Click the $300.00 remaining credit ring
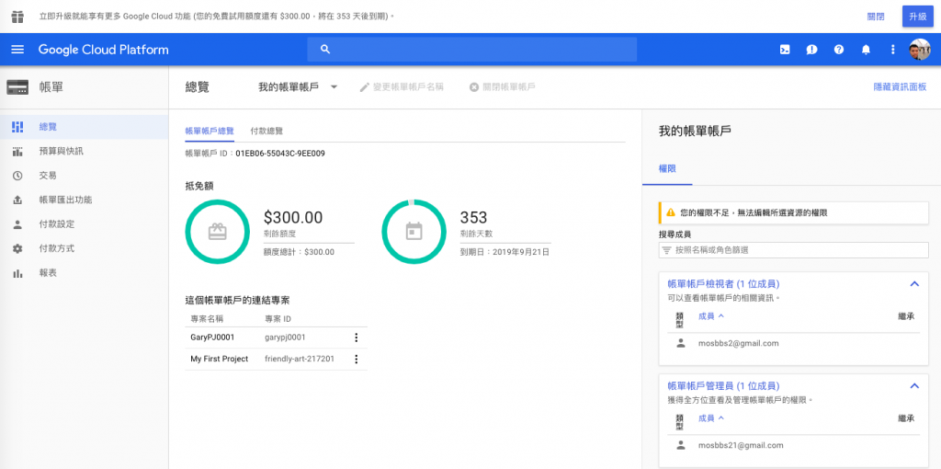Image resolution: width=941 pixels, height=469 pixels. [x=217, y=232]
